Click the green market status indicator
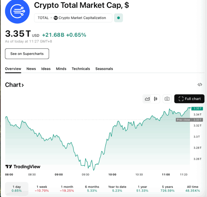This screenshot has width=207, height=197. point(118,18)
